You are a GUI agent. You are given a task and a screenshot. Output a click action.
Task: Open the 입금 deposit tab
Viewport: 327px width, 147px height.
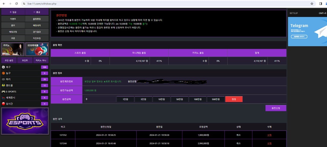point(13,12)
